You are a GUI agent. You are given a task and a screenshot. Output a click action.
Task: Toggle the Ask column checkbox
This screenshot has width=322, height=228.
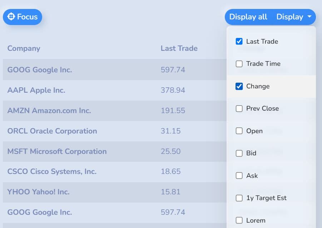[239, 176]
